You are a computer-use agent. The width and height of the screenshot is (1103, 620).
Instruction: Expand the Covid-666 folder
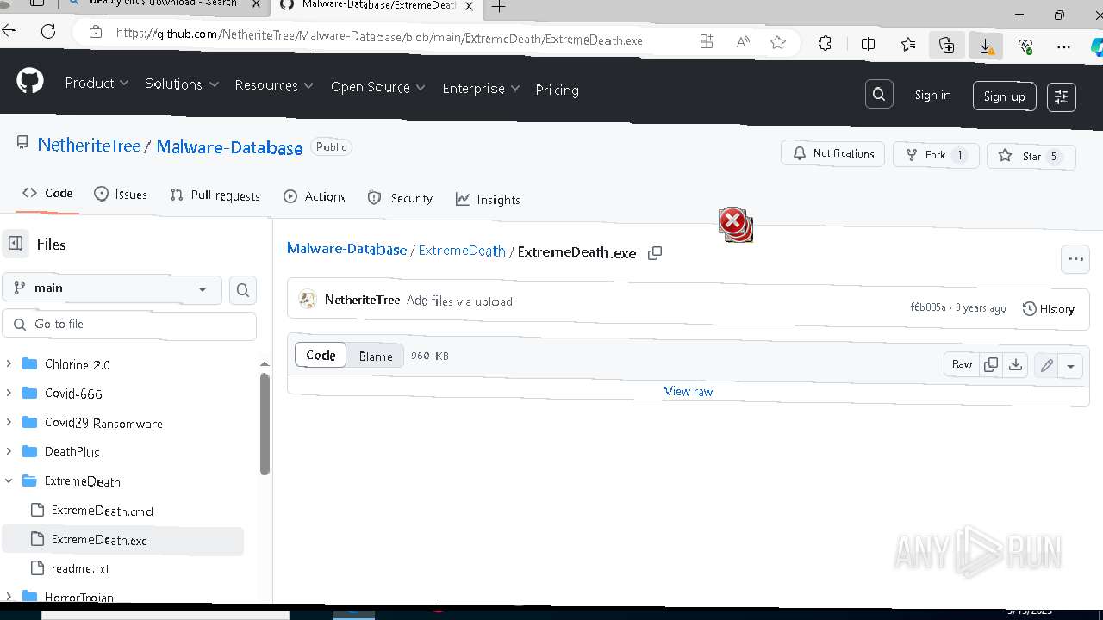click(9, 393)
